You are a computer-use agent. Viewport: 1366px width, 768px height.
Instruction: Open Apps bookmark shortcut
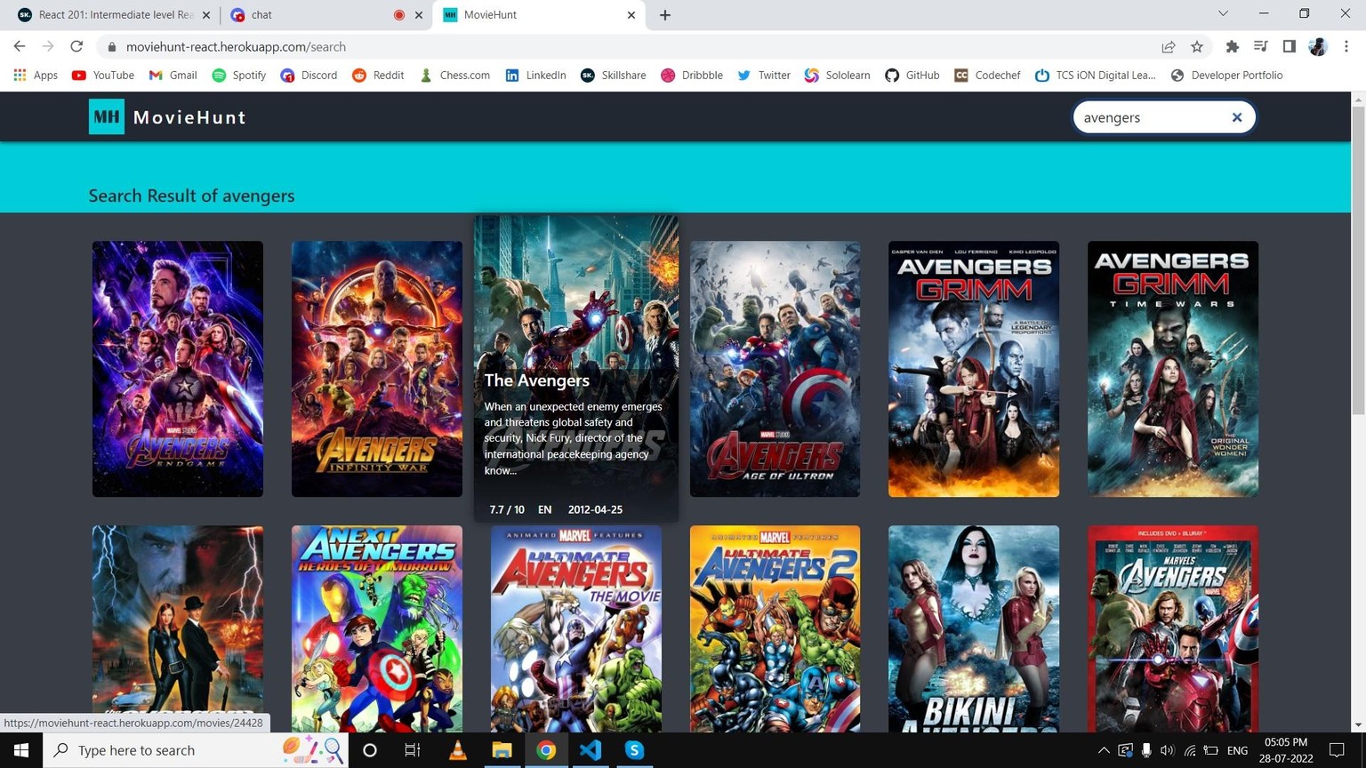(x=36, y=75)
